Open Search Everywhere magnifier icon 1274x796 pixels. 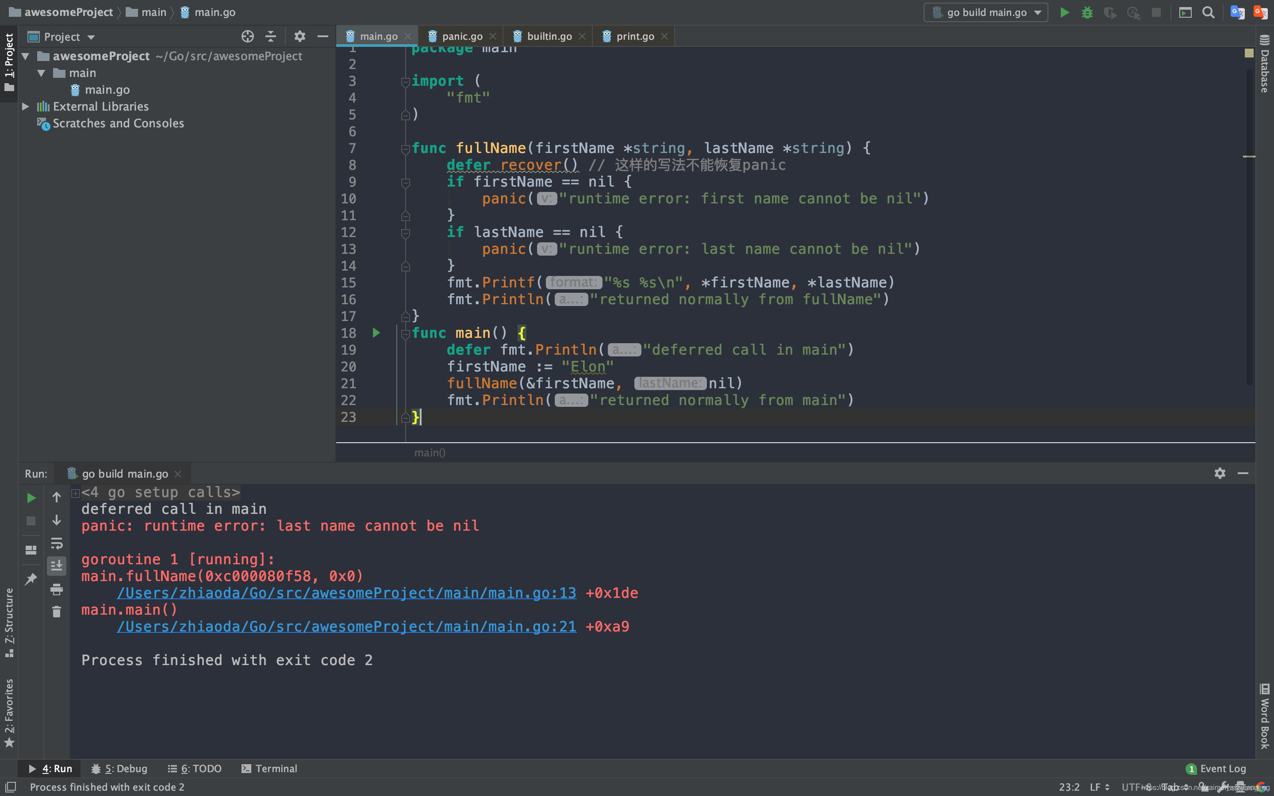[x=1208, y=12]
